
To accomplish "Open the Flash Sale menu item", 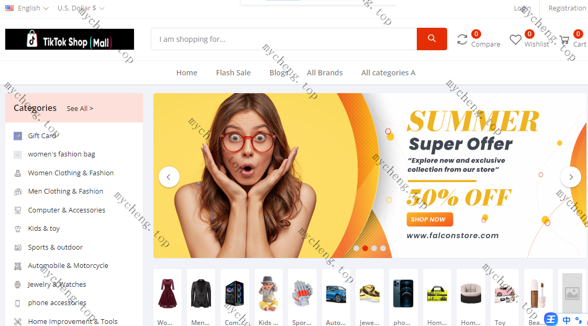I will tap(233, 73).
